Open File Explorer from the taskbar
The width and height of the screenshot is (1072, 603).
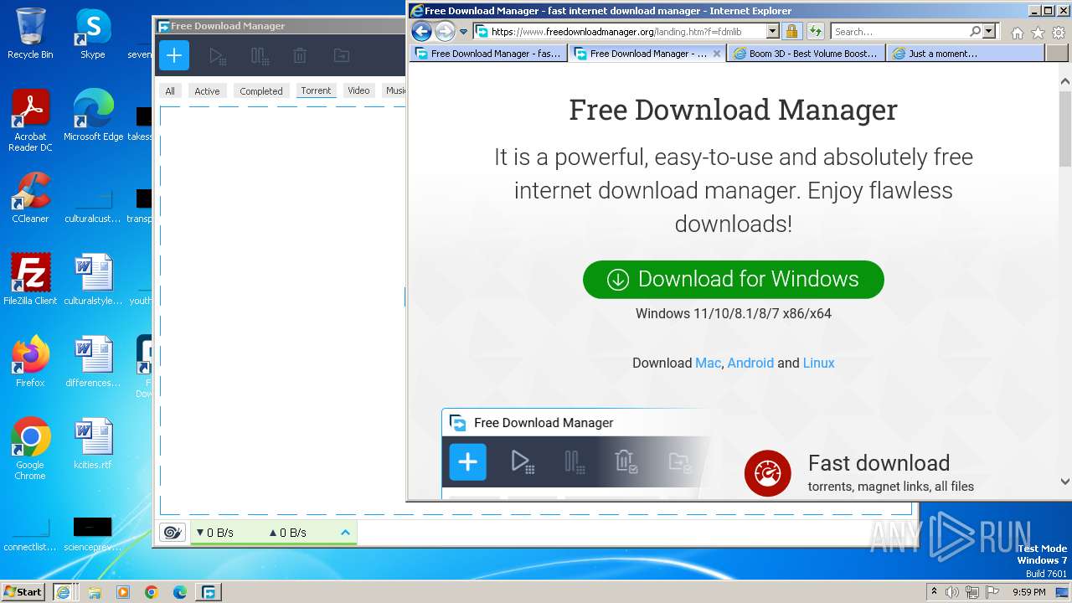(x=95, y=592)
